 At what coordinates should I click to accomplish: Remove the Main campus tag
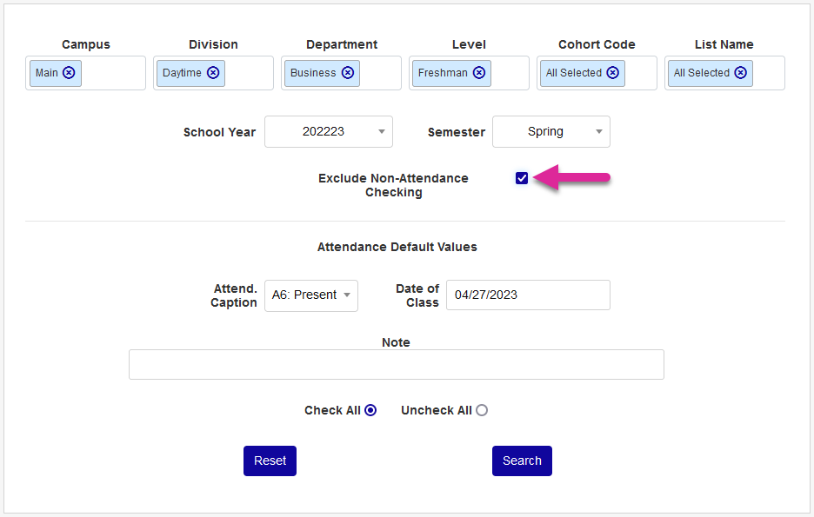[x=69, y=73]
